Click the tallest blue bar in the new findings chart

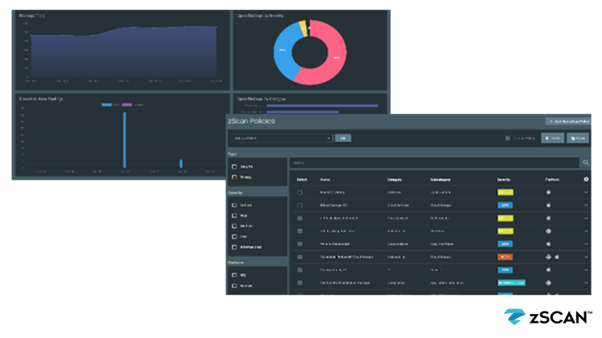tap(124, 140)
